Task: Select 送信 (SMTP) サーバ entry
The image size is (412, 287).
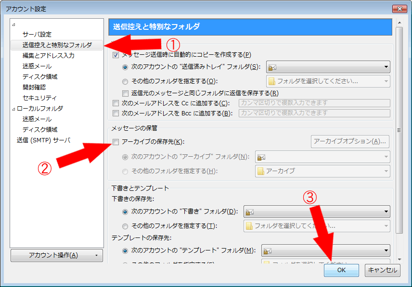Action: pos(44,140)
